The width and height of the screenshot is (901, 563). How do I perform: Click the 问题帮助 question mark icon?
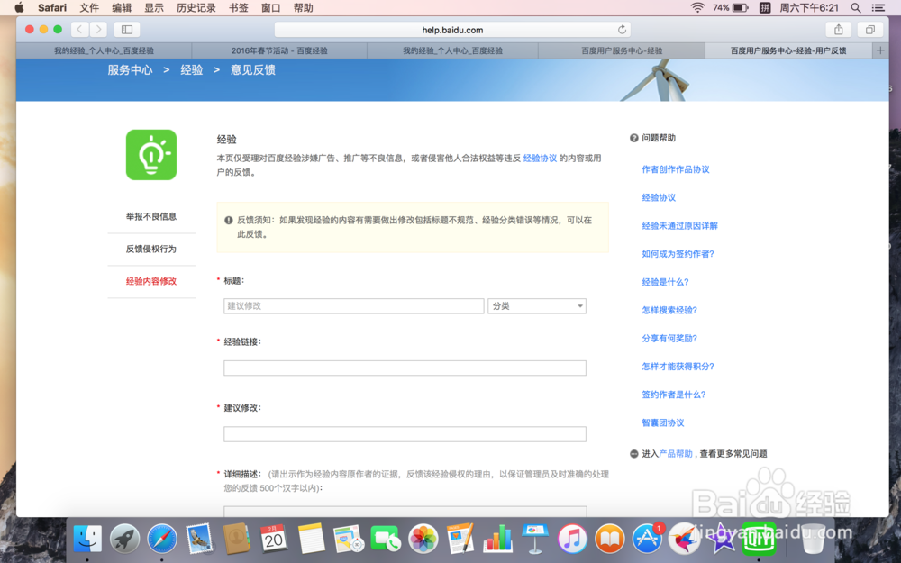[x=633, y=137]
